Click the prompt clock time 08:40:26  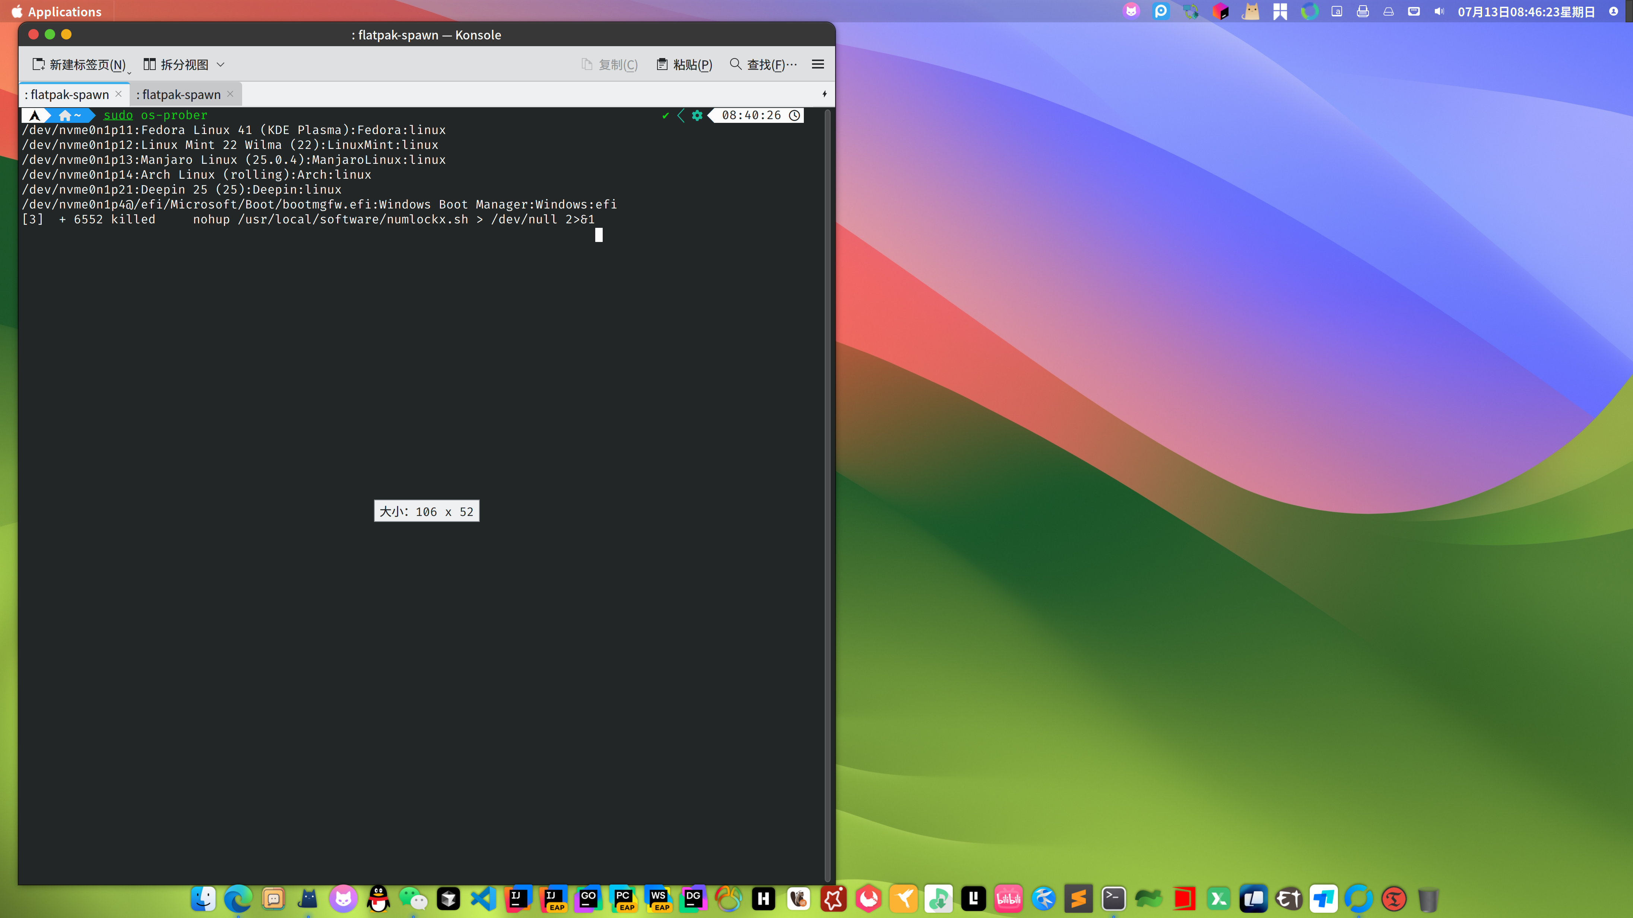coord(751,115)
